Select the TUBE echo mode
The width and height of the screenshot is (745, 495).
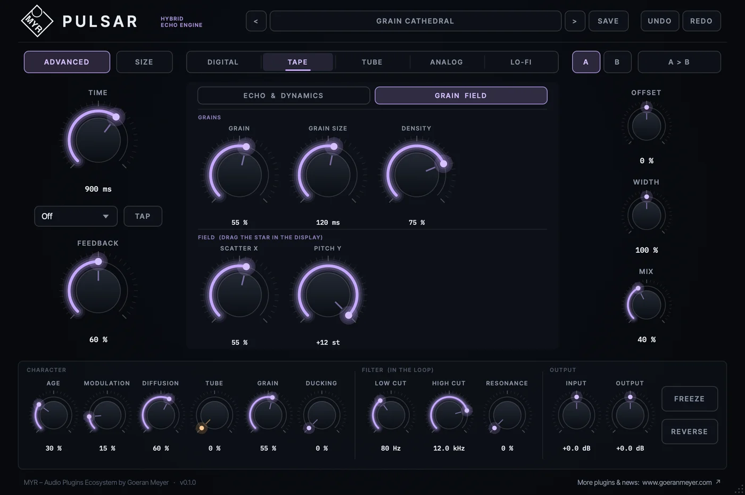[372, 62]
